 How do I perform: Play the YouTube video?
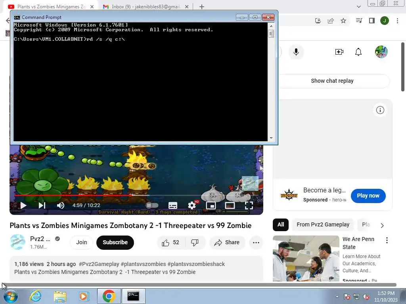(23, 205)
